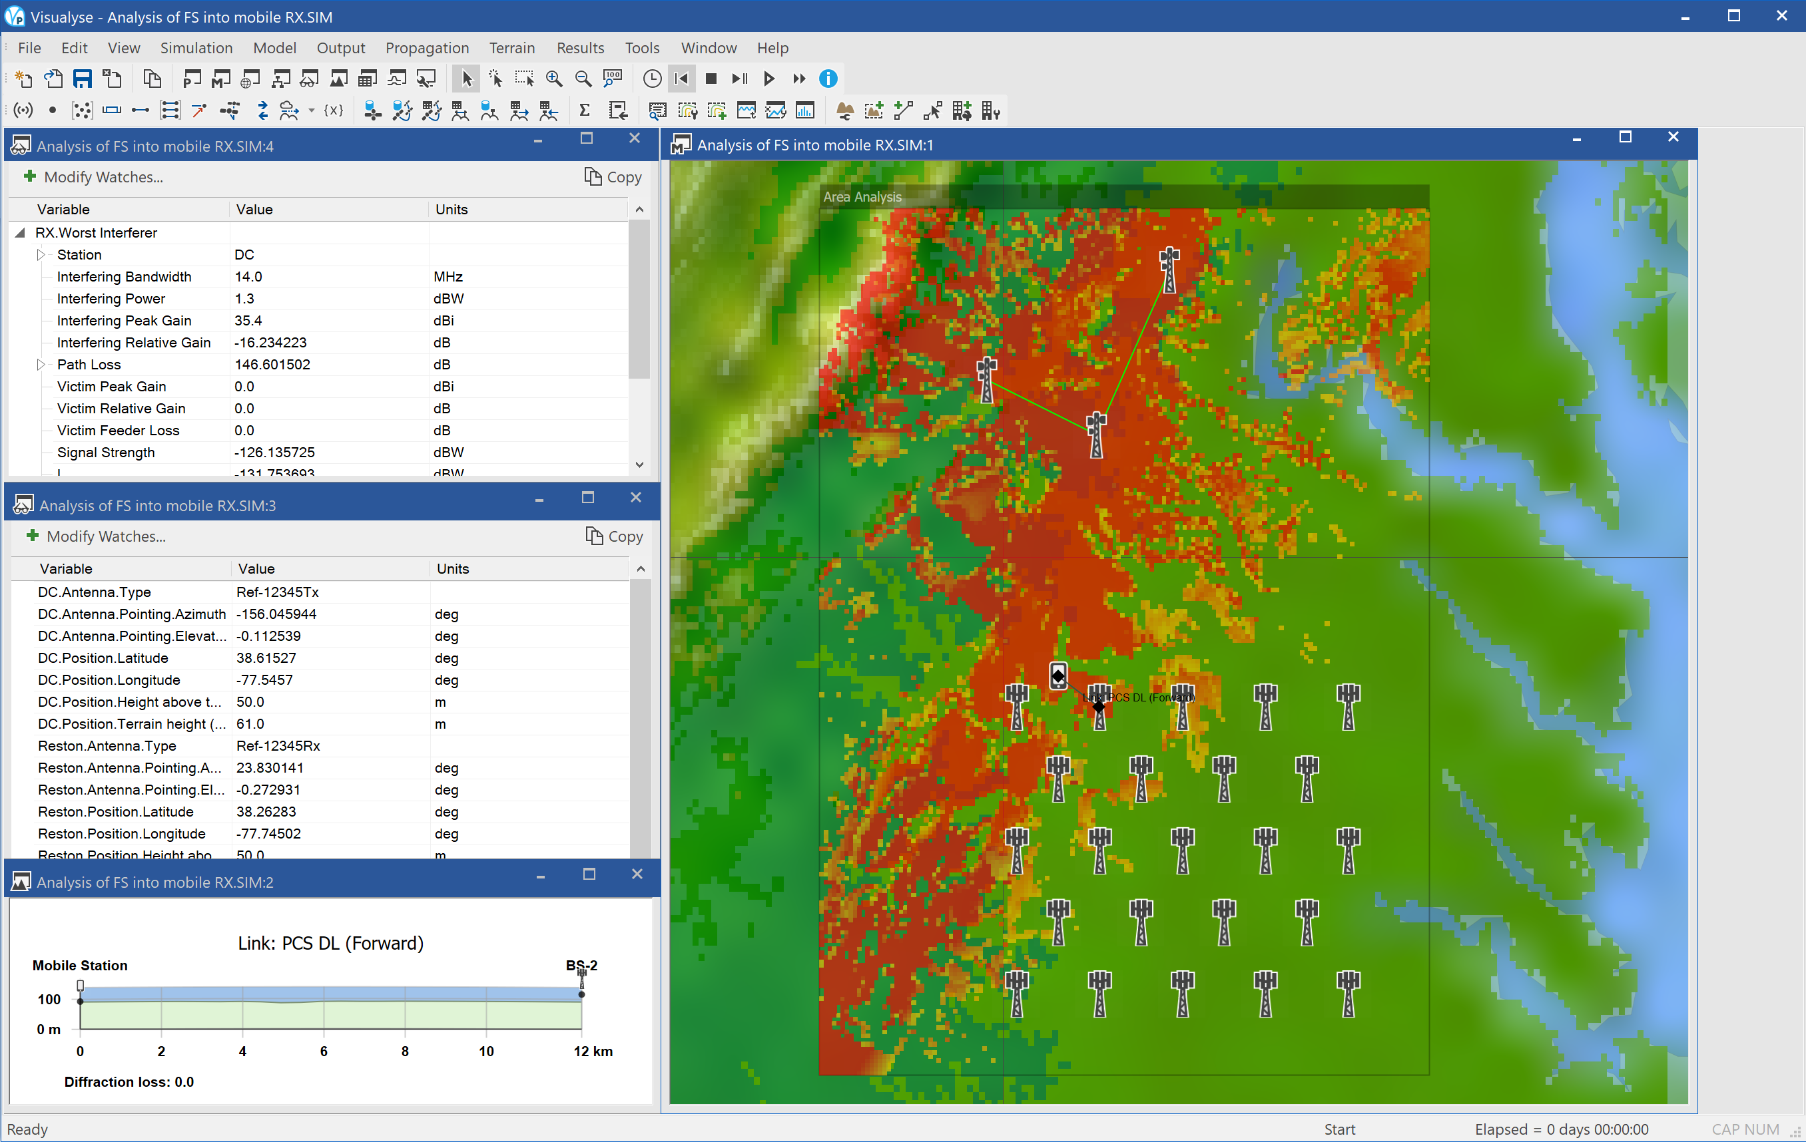Screen dimensions: 1806x1142
Task: Click the Open file icon
Action: [x=53, y=79]
